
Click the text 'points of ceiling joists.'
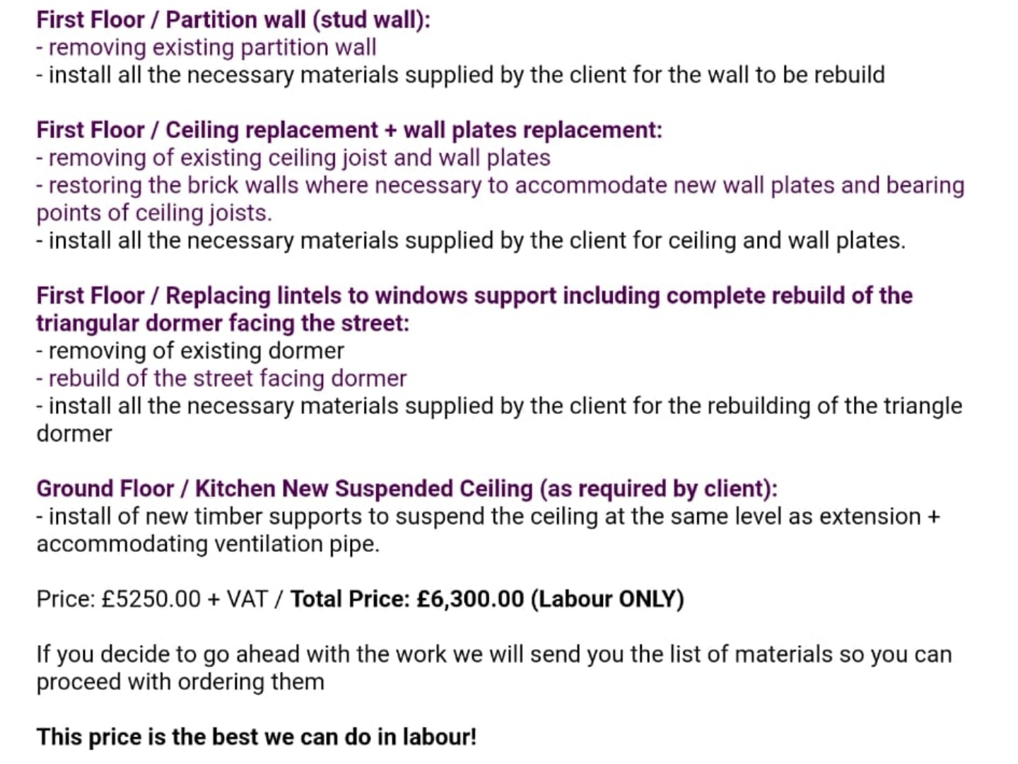point(154,213)
